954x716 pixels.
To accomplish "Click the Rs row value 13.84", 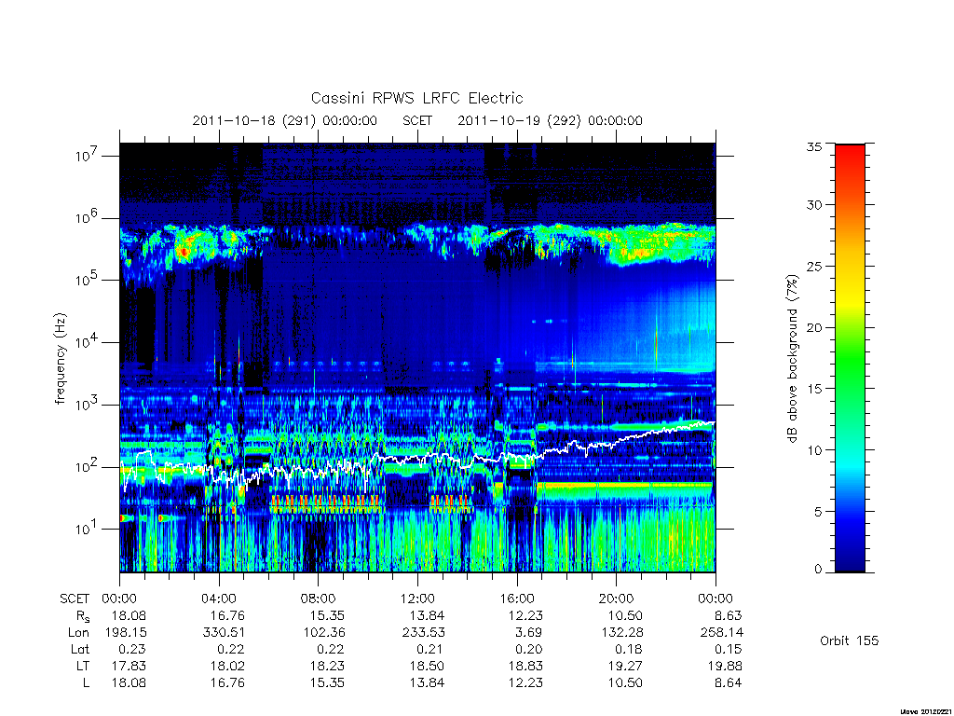I will pos(427,615).
